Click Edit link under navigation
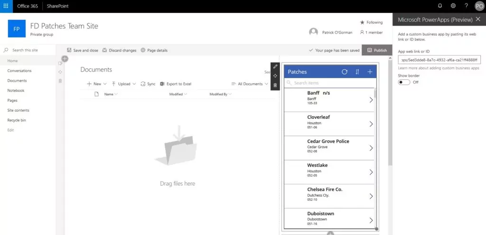 (x=10, y=130)
